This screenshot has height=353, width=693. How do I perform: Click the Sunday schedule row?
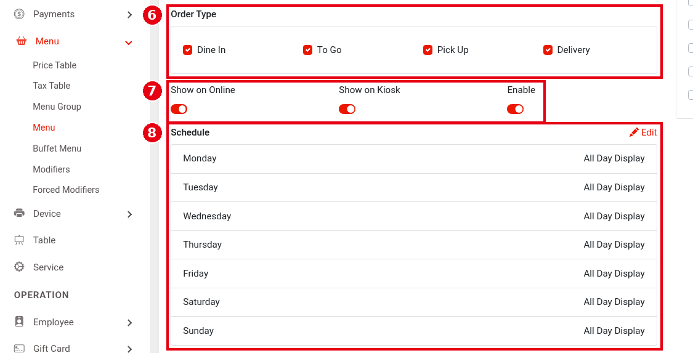(x=414, y=331)
